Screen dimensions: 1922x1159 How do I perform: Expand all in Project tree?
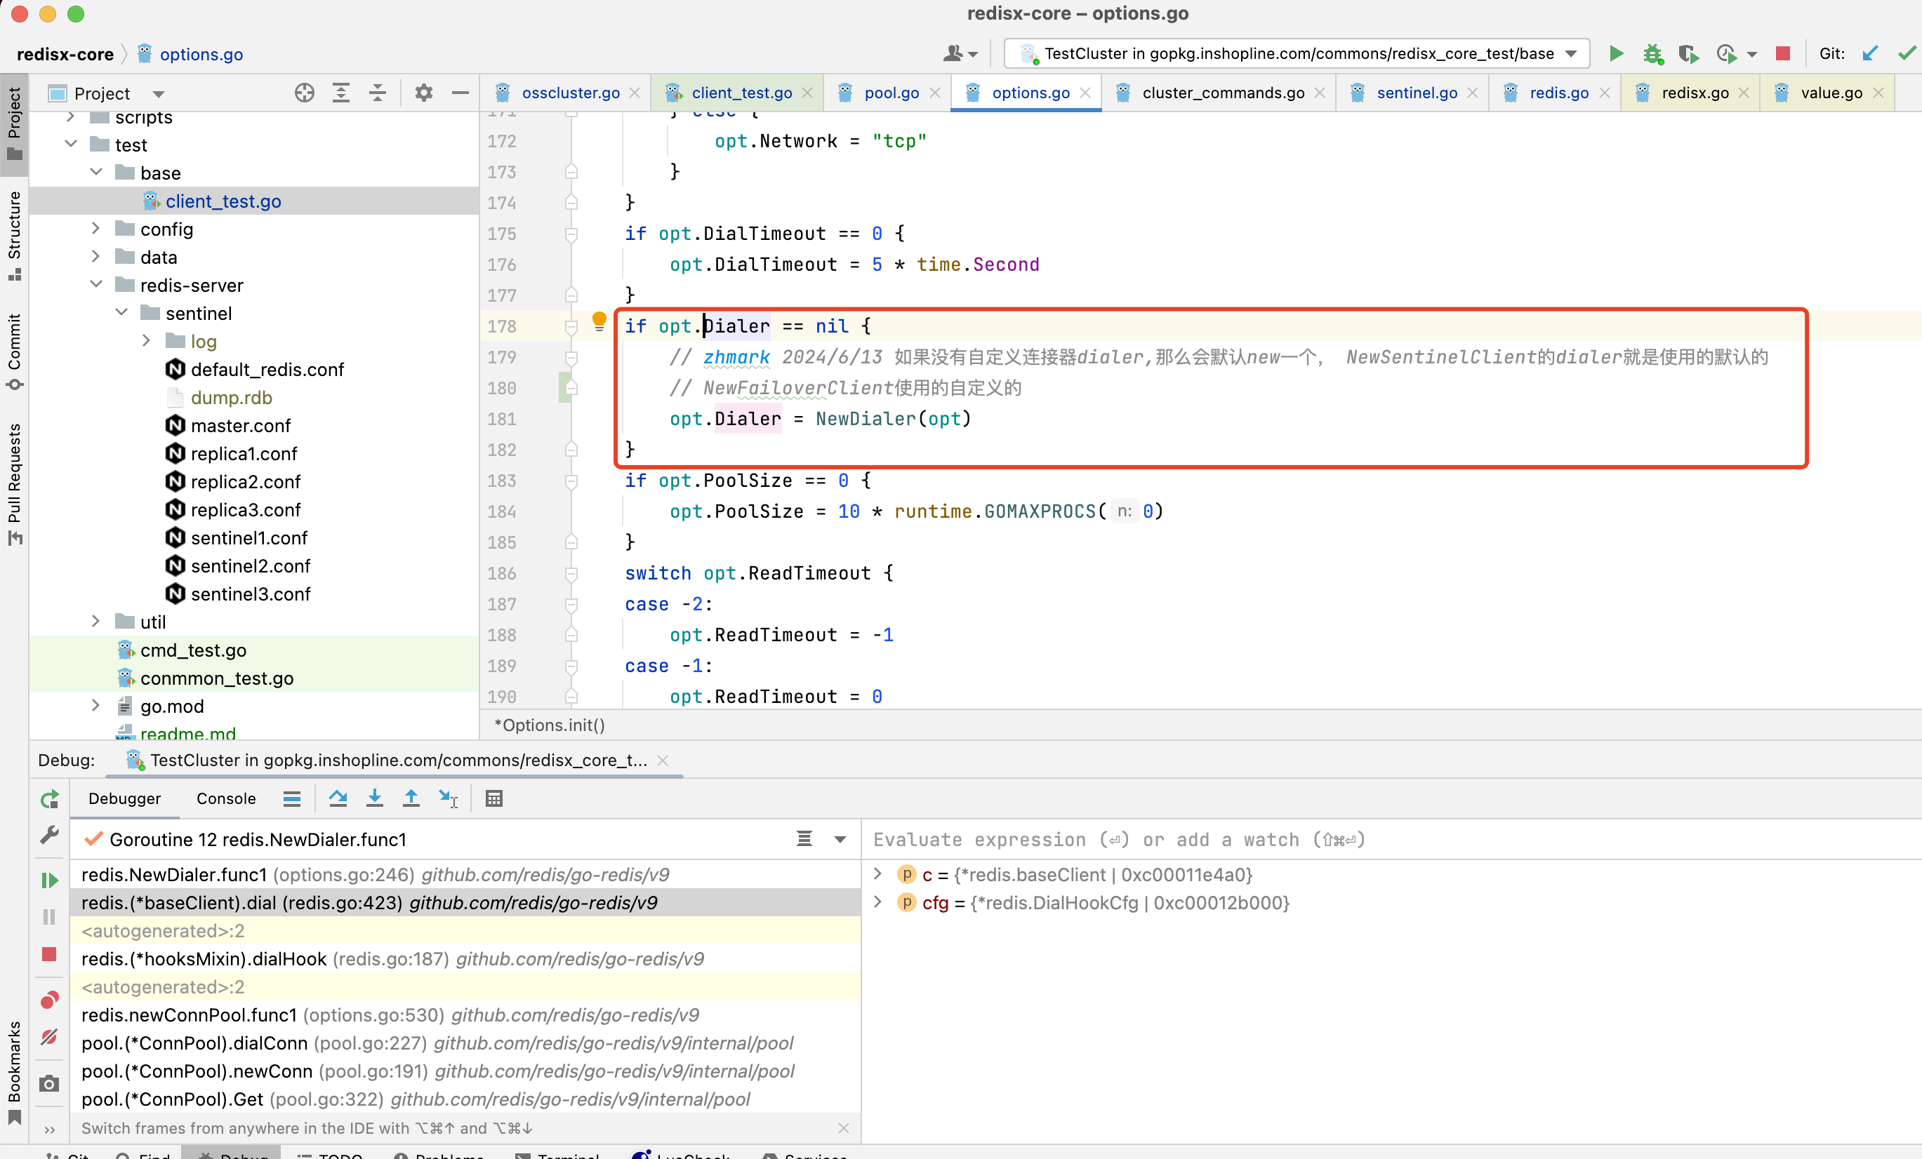[x=341, y=93]
